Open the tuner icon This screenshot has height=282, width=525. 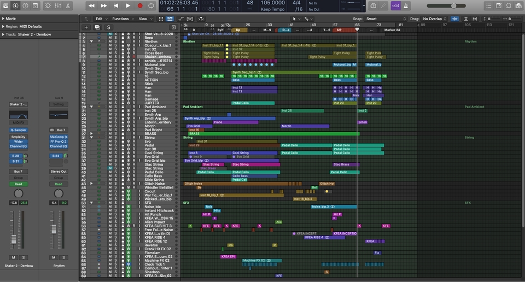coord(383,5)
